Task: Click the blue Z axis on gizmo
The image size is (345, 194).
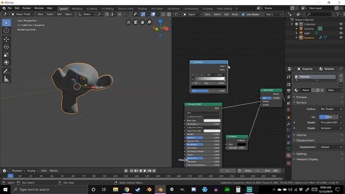Action: (161, 21)
